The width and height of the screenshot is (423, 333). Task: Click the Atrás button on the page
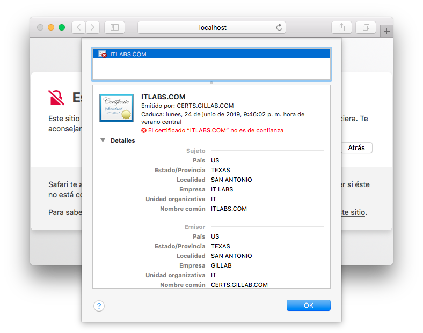(x=356, y=147)
